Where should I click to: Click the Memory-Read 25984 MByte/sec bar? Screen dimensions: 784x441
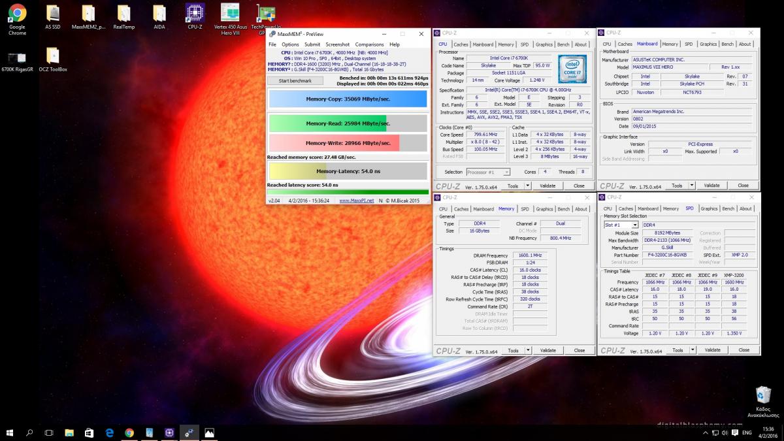tap(348, 123)
